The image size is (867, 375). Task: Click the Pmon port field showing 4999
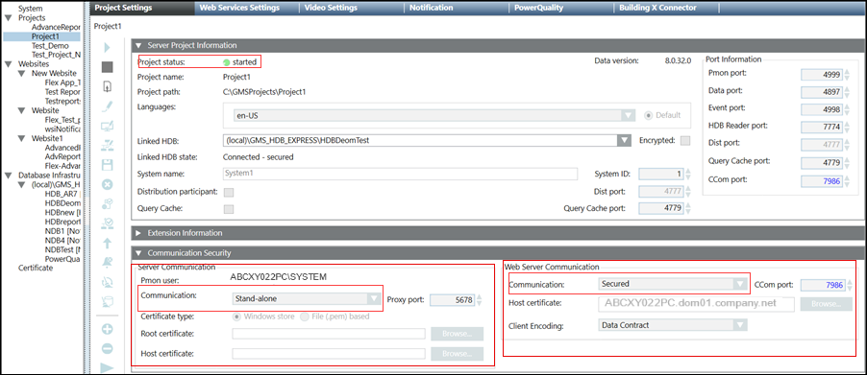[822, 75]
